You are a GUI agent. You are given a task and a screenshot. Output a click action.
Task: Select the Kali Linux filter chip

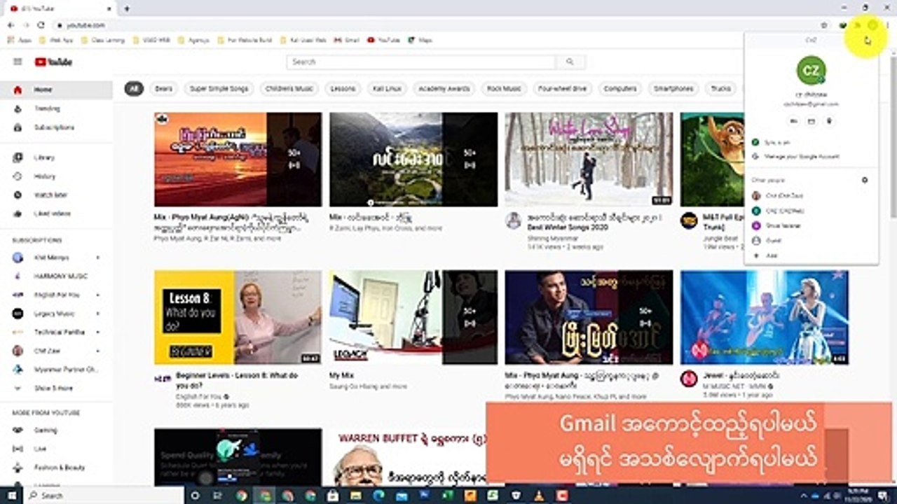point(387,89)
